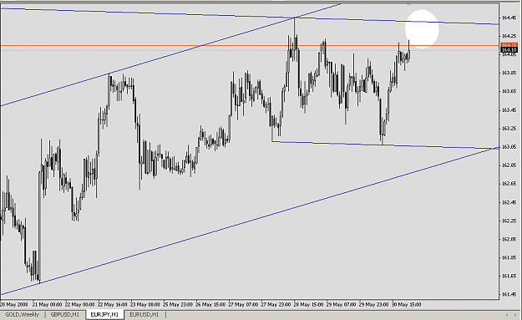Open the EURUSD,H1 chart tab
Screen dimensions: 522x320
(x=144, y=315)
